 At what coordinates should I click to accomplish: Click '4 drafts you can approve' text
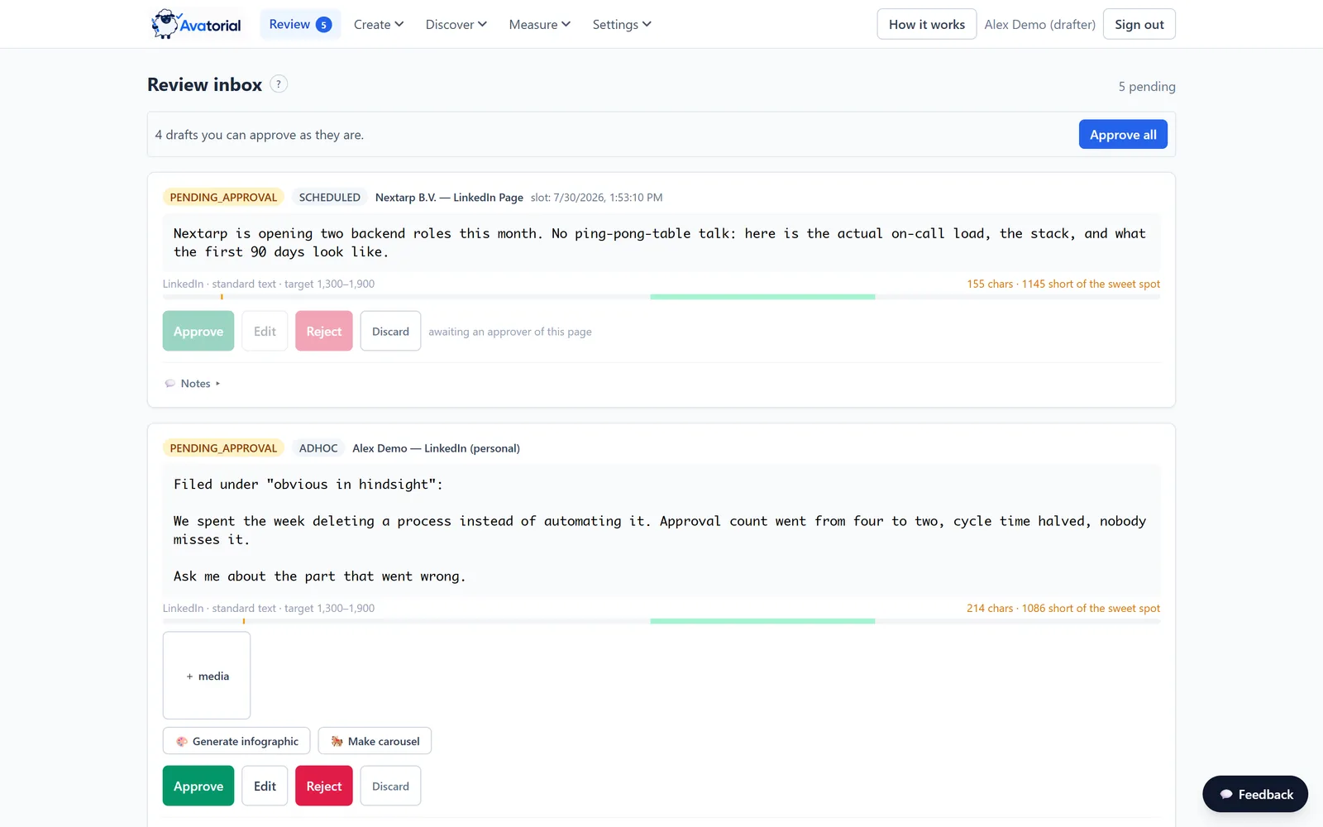259,135
